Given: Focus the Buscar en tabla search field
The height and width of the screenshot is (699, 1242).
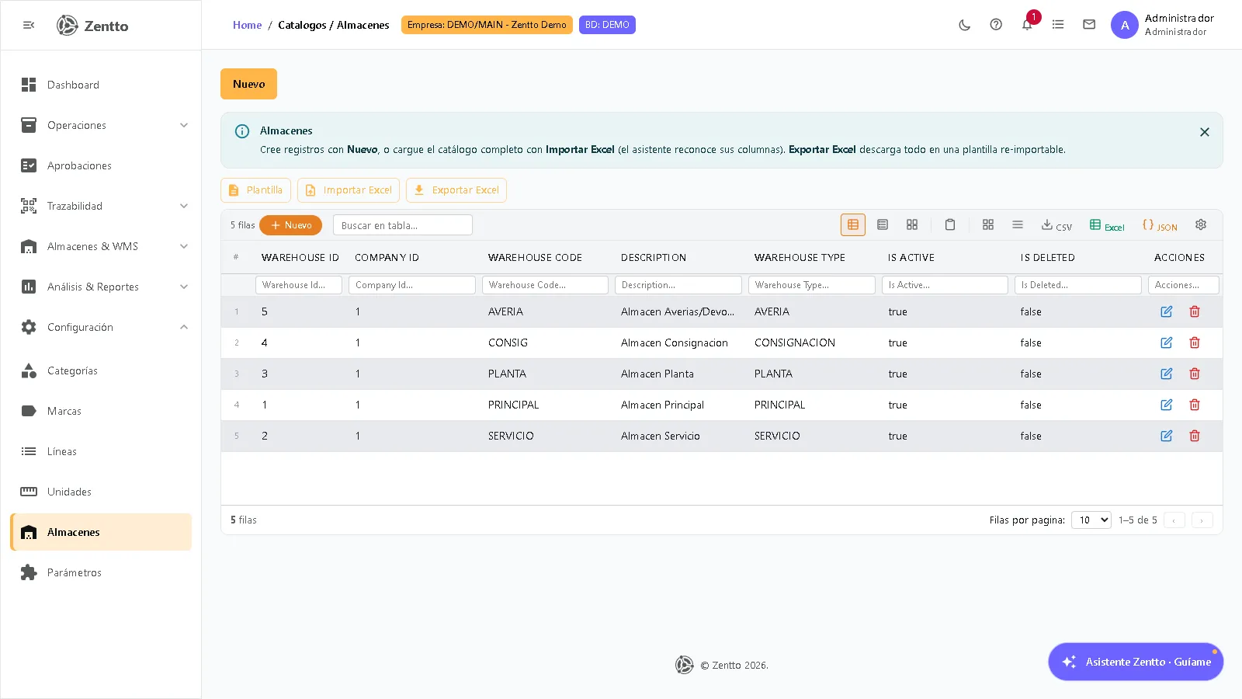Looking at the screenshot, I should [x=403, y=225].
